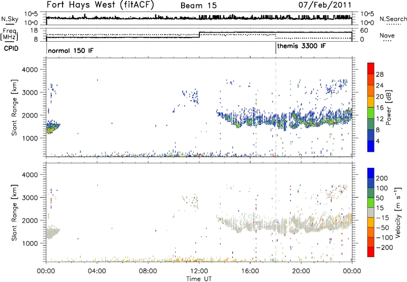Click the blue bottom of Power colorbar

coord(371,146)
